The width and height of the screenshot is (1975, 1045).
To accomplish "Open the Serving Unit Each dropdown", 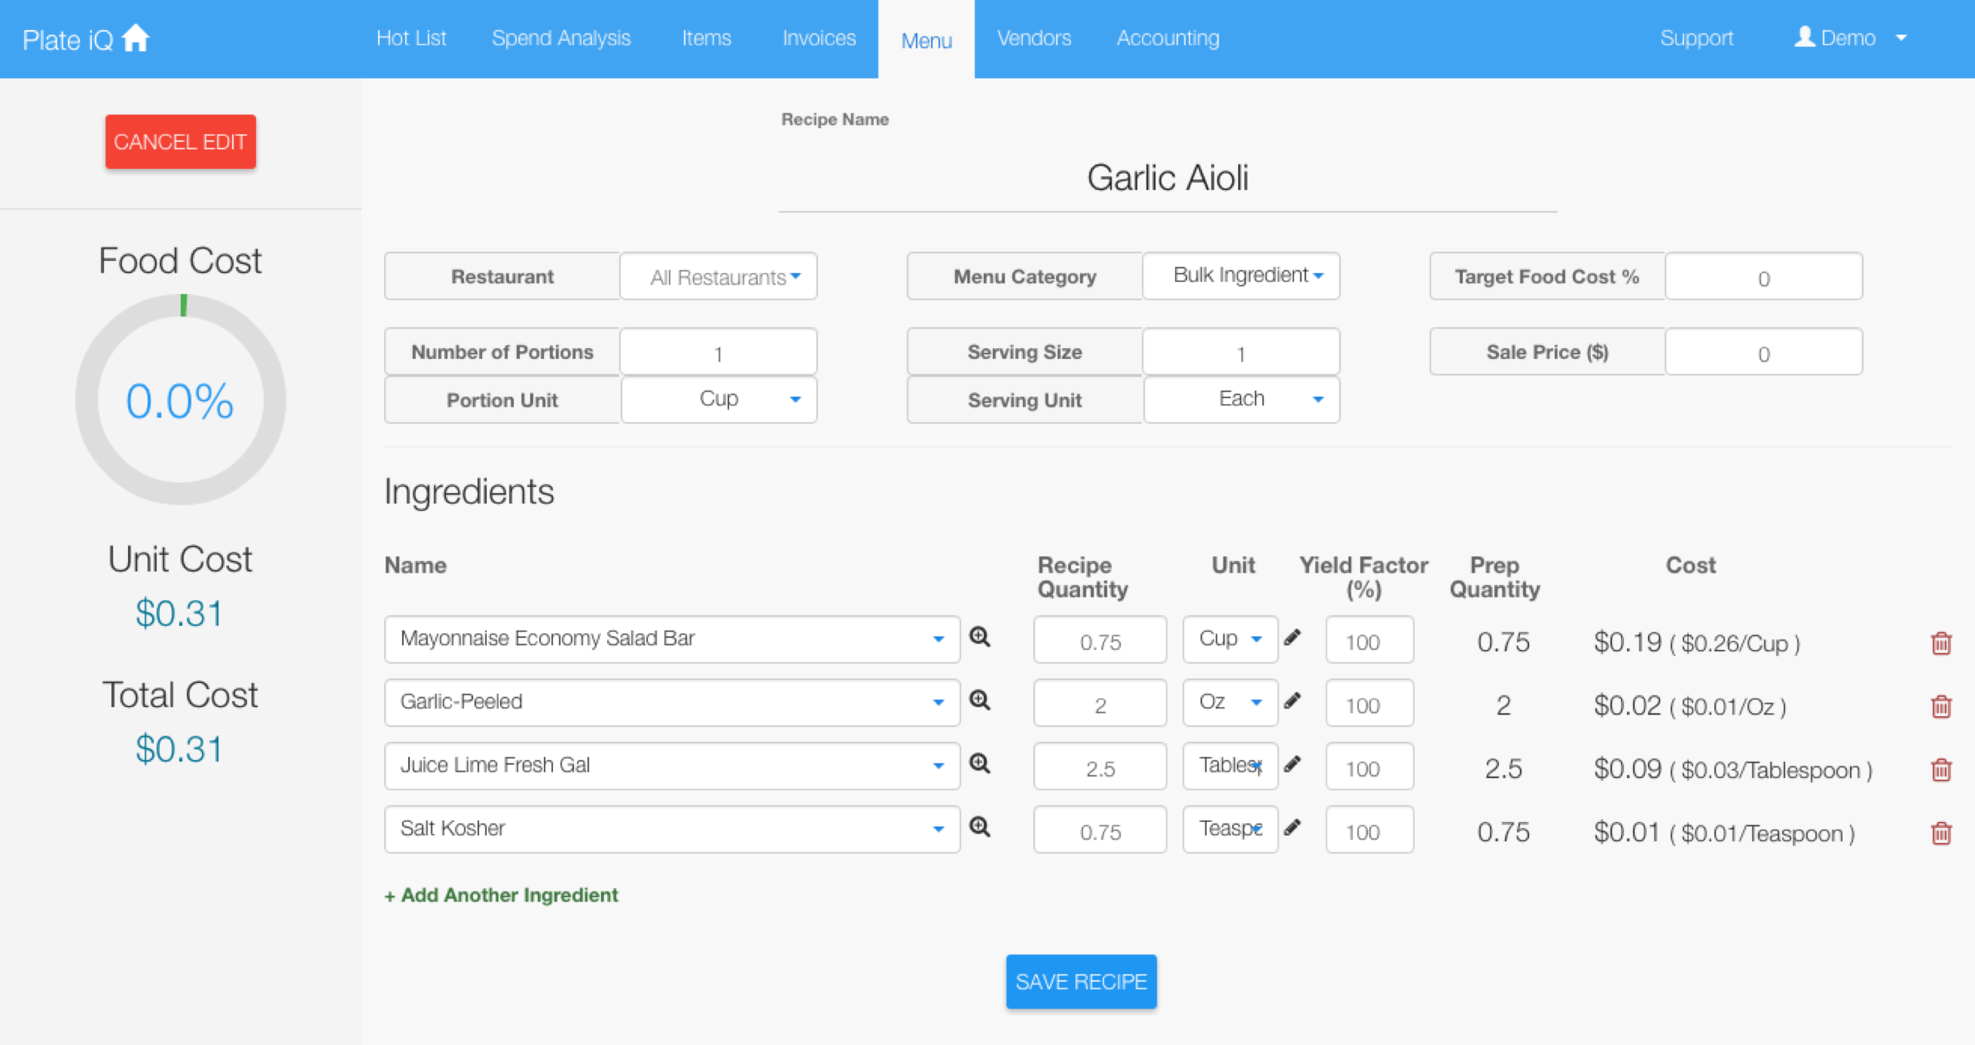I will pyautogui.click(x=1241, y=400).
